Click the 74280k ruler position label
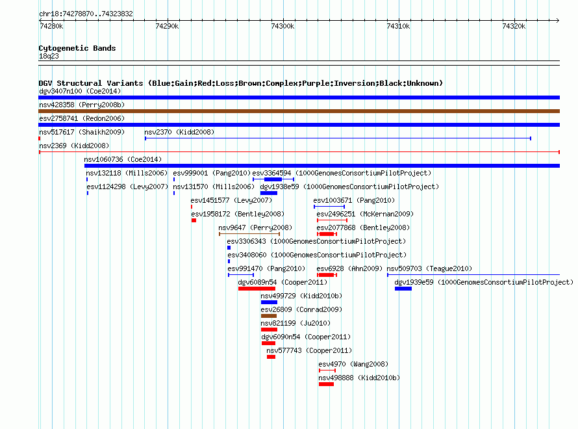The height and width of the screenshot is (429, 578). coord(51,26)
